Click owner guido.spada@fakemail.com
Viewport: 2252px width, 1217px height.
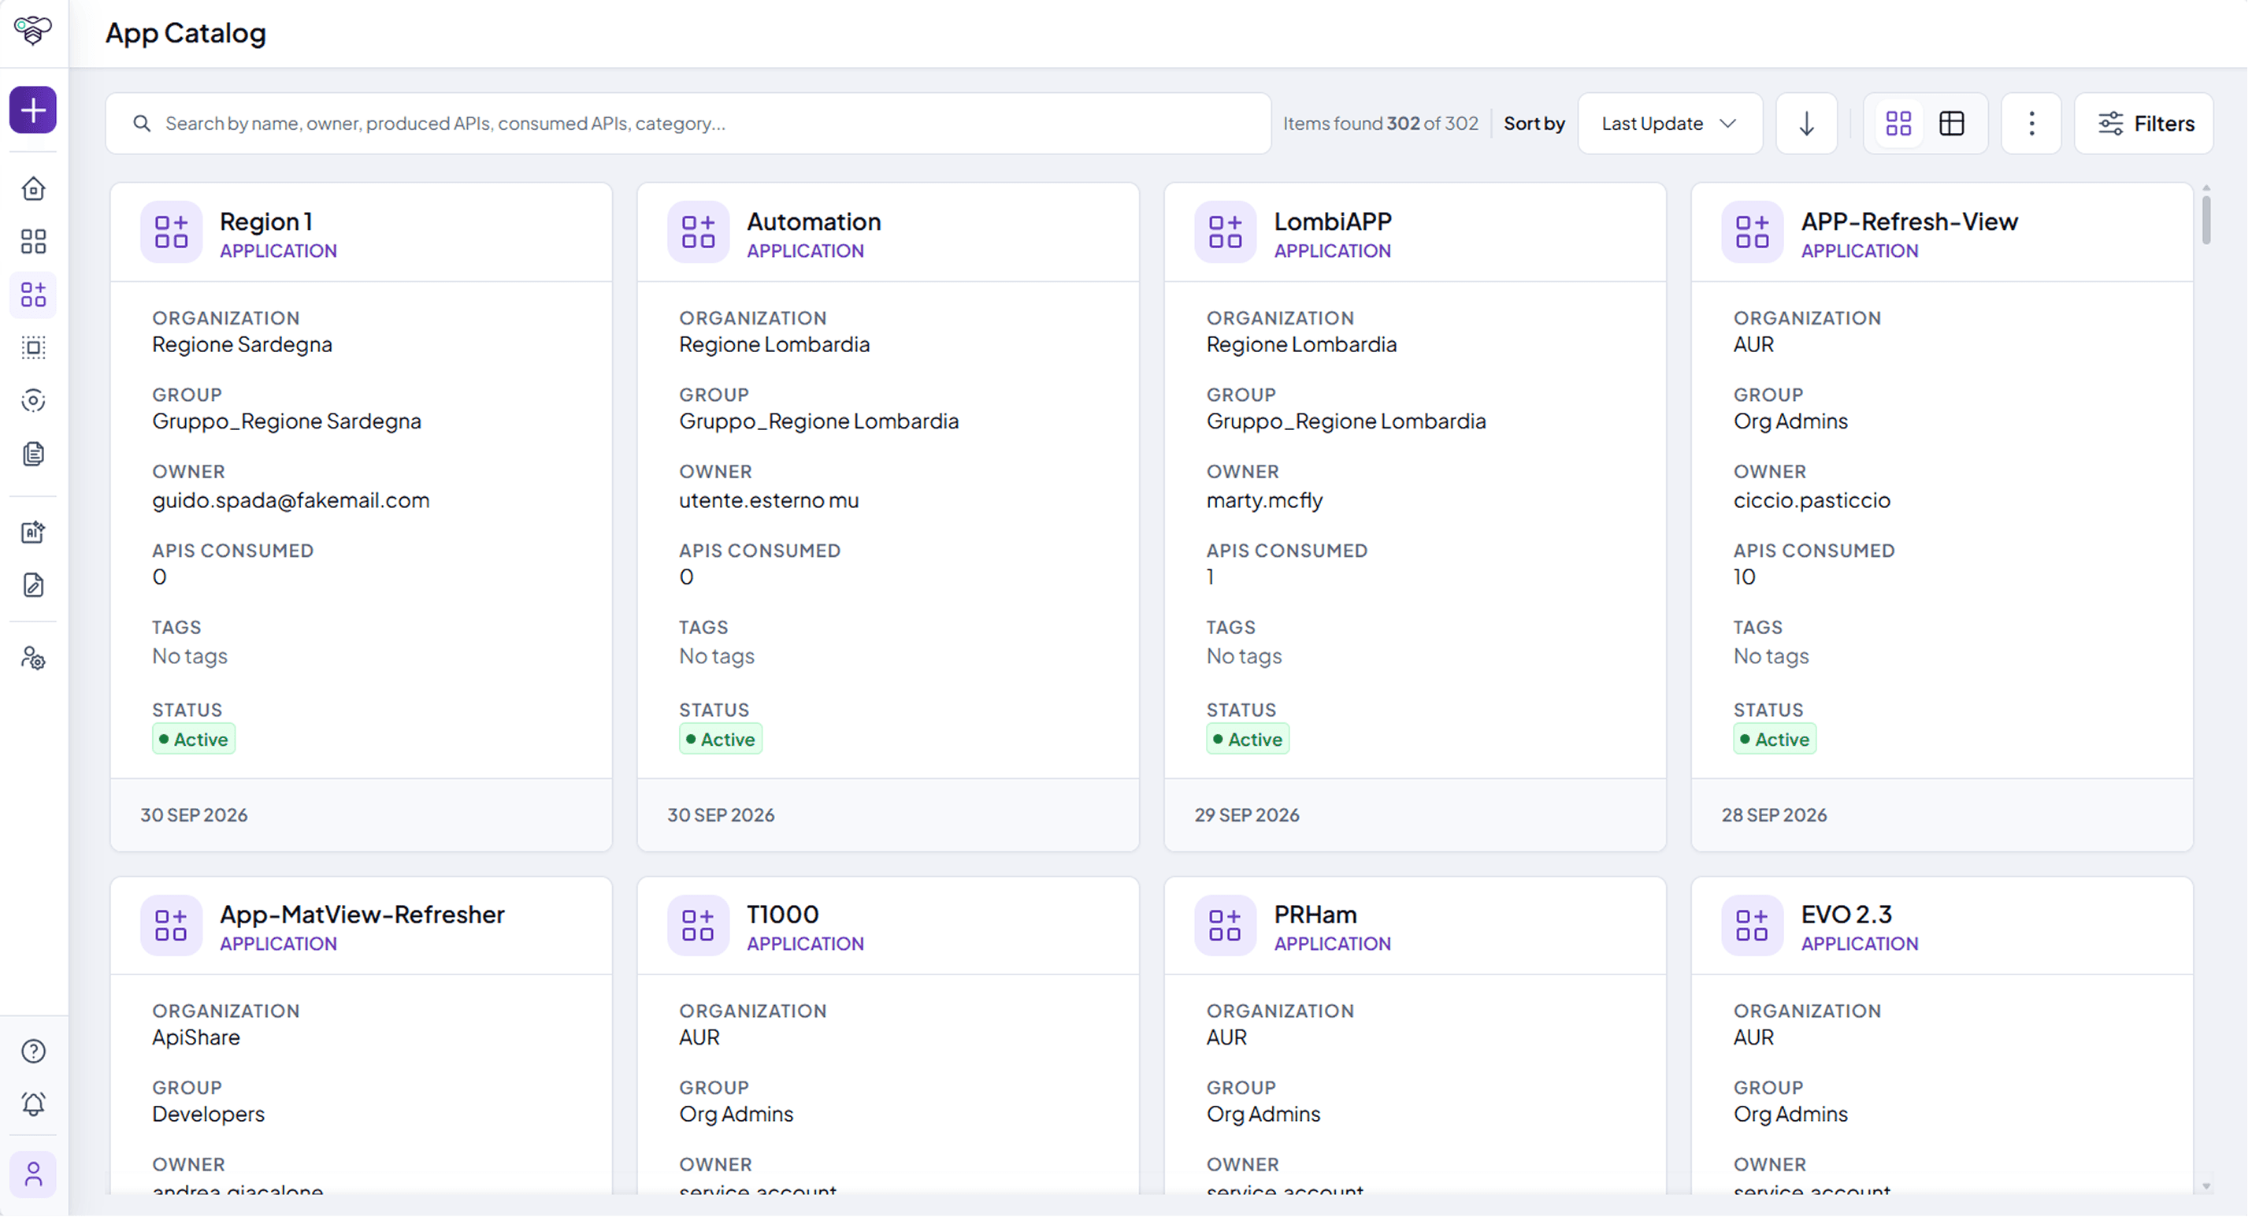click(x=291, y=500)
